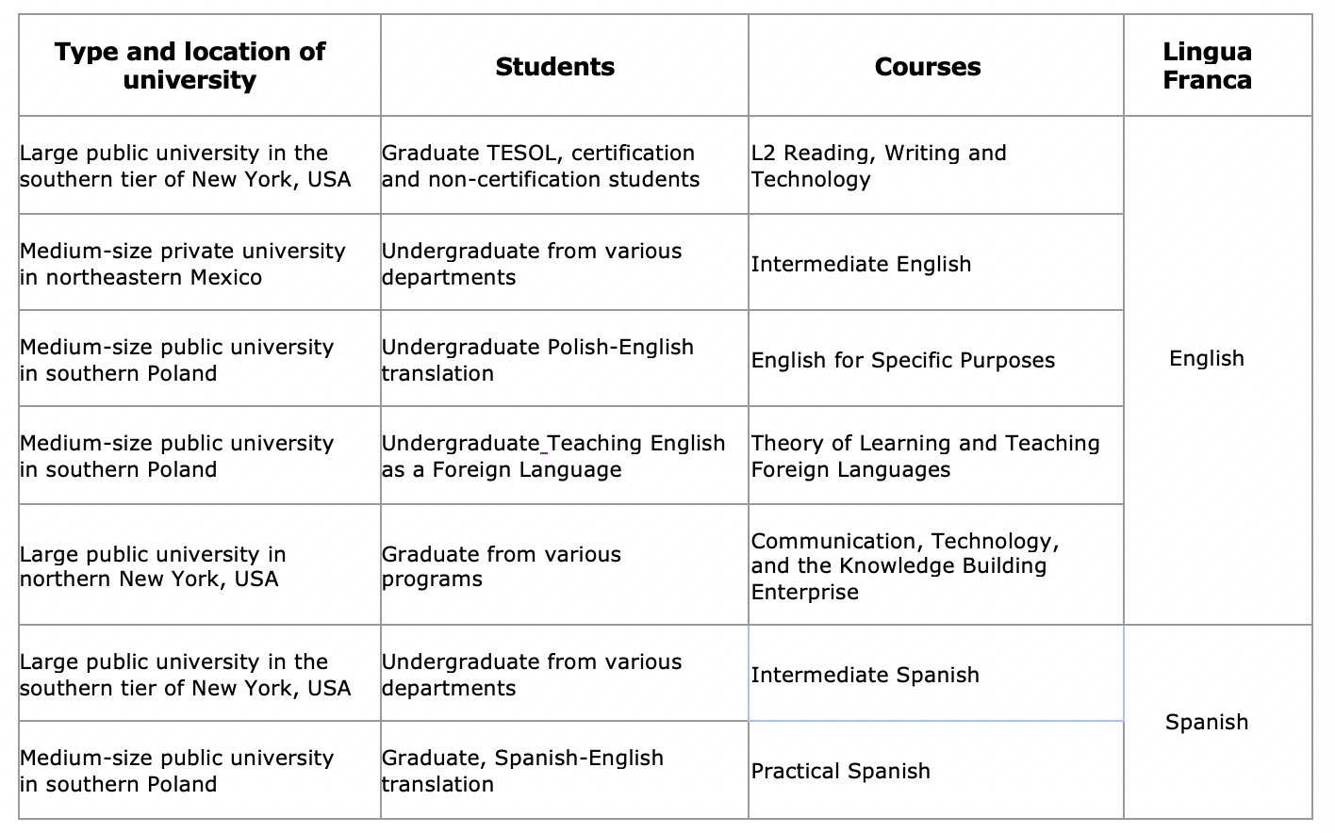Click the 'Type and location of university' header
This screenshot has width=1335, height=833.
click(x=190, y=66)
